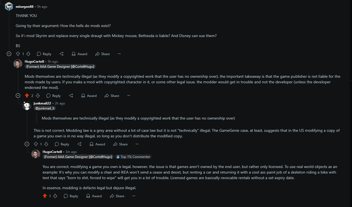This screenshot has height=207, width=352.
Task: Downvote minegen88's comment
Action: click(x=28, y=54)
